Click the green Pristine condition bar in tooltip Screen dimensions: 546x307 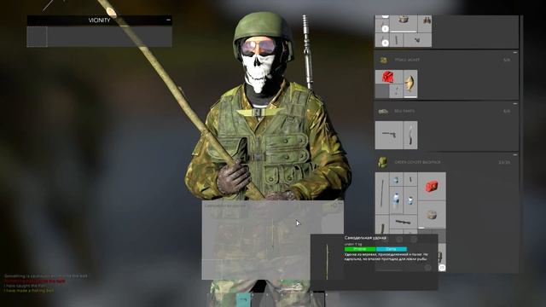360,249
